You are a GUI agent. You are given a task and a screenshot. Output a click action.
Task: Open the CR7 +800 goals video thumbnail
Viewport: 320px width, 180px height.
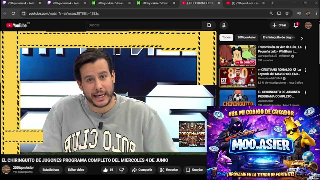click(x=238, y=78)
